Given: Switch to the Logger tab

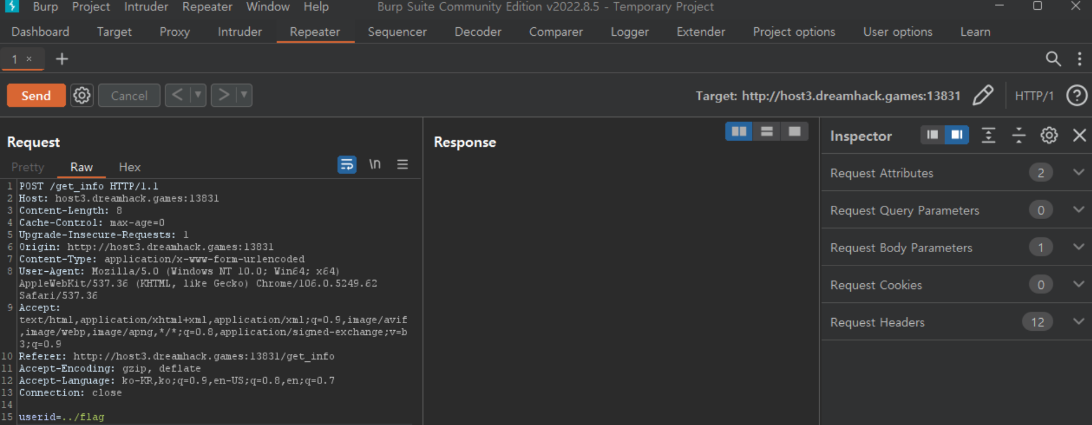Looking at the screenshot, I should [630, 32].
